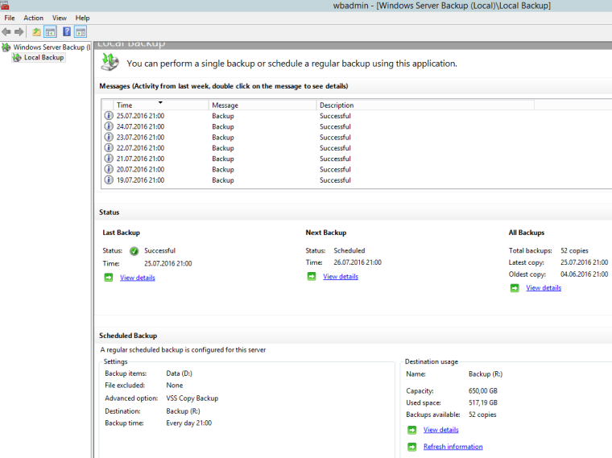Click the '650,00 GB' capacity value
The width and height of the screenshot is (612, 458).
[x=483, y=391]
